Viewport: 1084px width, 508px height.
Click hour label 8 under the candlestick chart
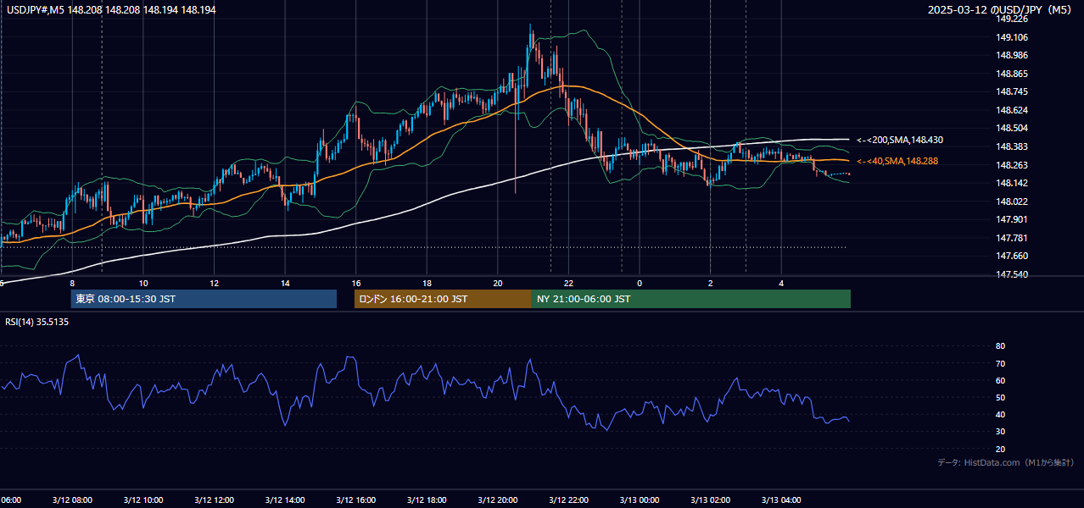pos(72,283)
